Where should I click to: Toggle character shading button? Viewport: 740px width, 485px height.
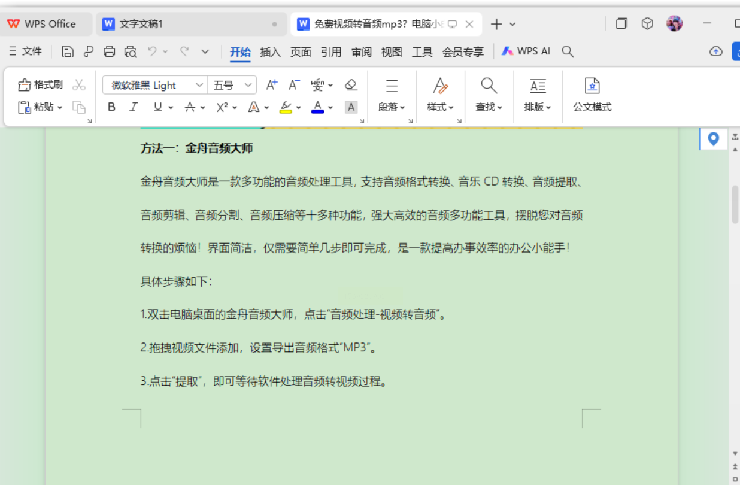click(x=351, y=107)
